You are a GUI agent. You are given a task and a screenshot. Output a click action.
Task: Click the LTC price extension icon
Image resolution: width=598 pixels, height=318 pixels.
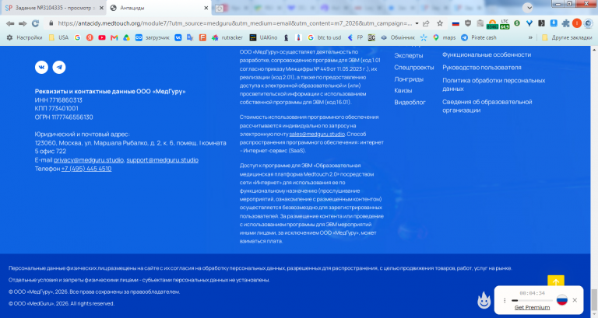pos(505,24)
